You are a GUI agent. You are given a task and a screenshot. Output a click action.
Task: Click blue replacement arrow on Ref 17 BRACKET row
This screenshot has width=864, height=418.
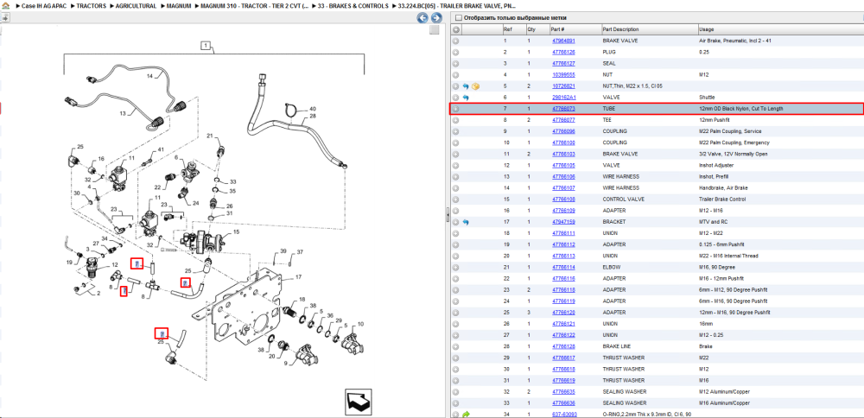point(466,222)
